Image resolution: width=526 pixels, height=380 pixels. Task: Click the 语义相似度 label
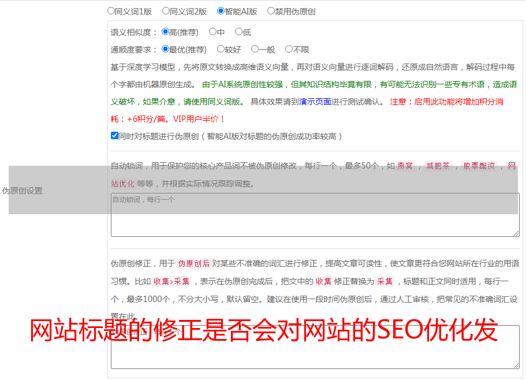[x=134, y=32]
